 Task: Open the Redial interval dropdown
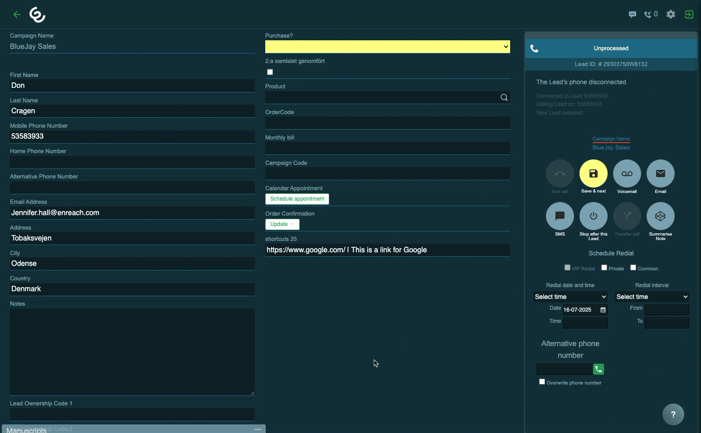[652, 297]
